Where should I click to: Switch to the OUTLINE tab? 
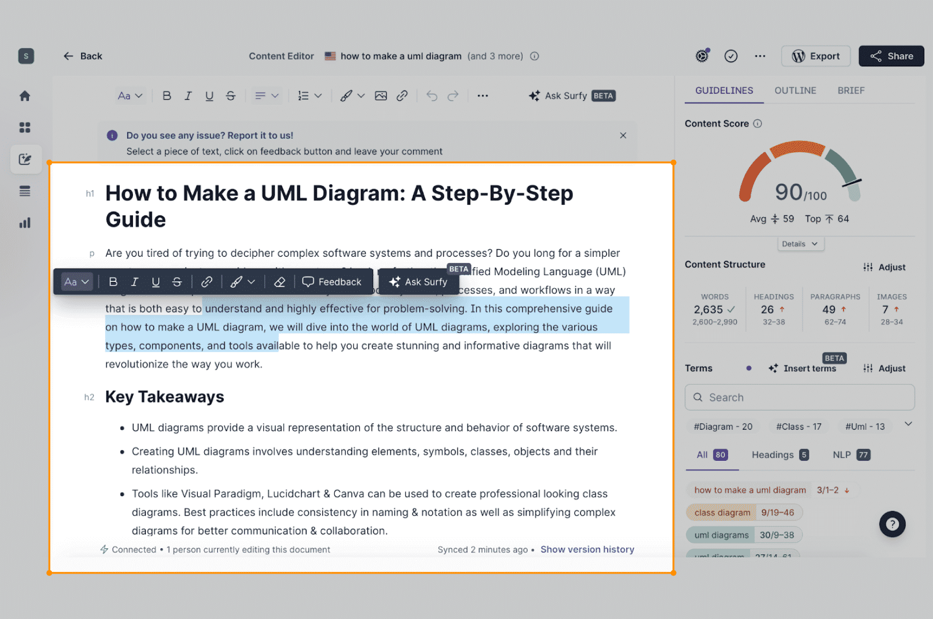point(795,91)
